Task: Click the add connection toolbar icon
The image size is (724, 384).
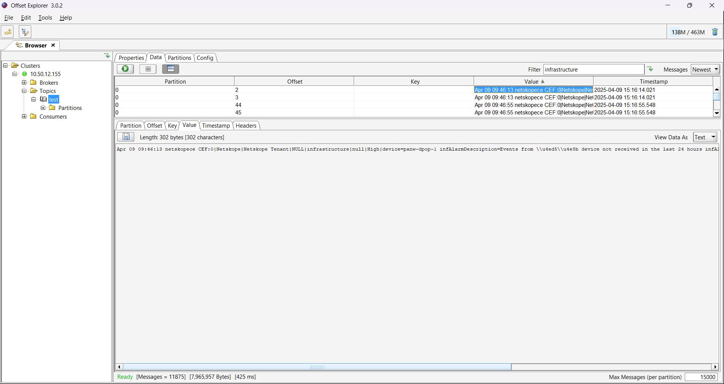Action: tap(8, 32)
